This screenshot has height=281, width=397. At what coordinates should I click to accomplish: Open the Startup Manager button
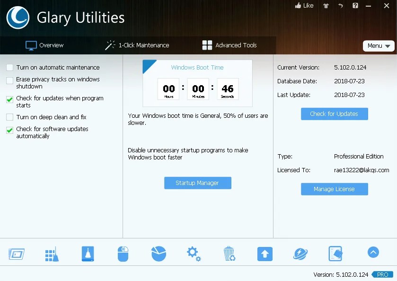197,183
